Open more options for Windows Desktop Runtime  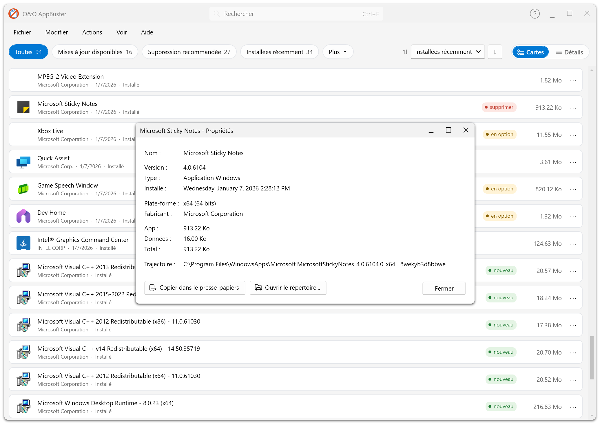pos(573,407)
